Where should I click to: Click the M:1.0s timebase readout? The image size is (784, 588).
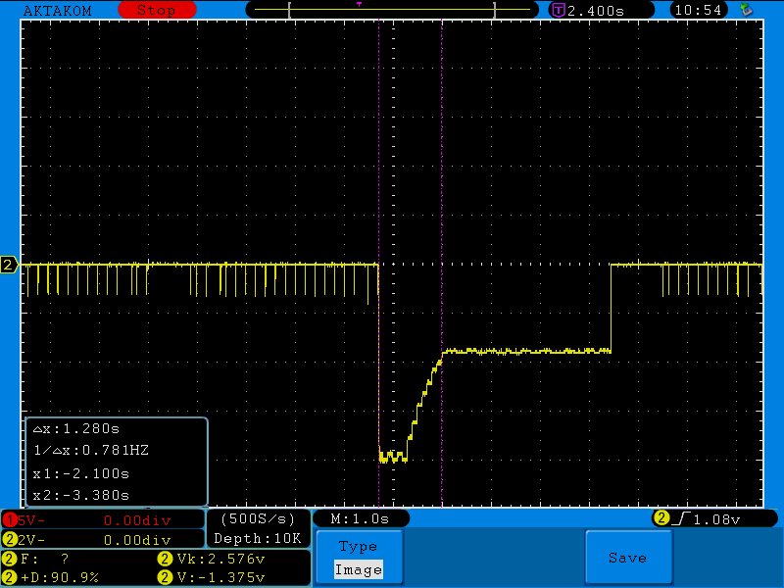coord(360,519)
